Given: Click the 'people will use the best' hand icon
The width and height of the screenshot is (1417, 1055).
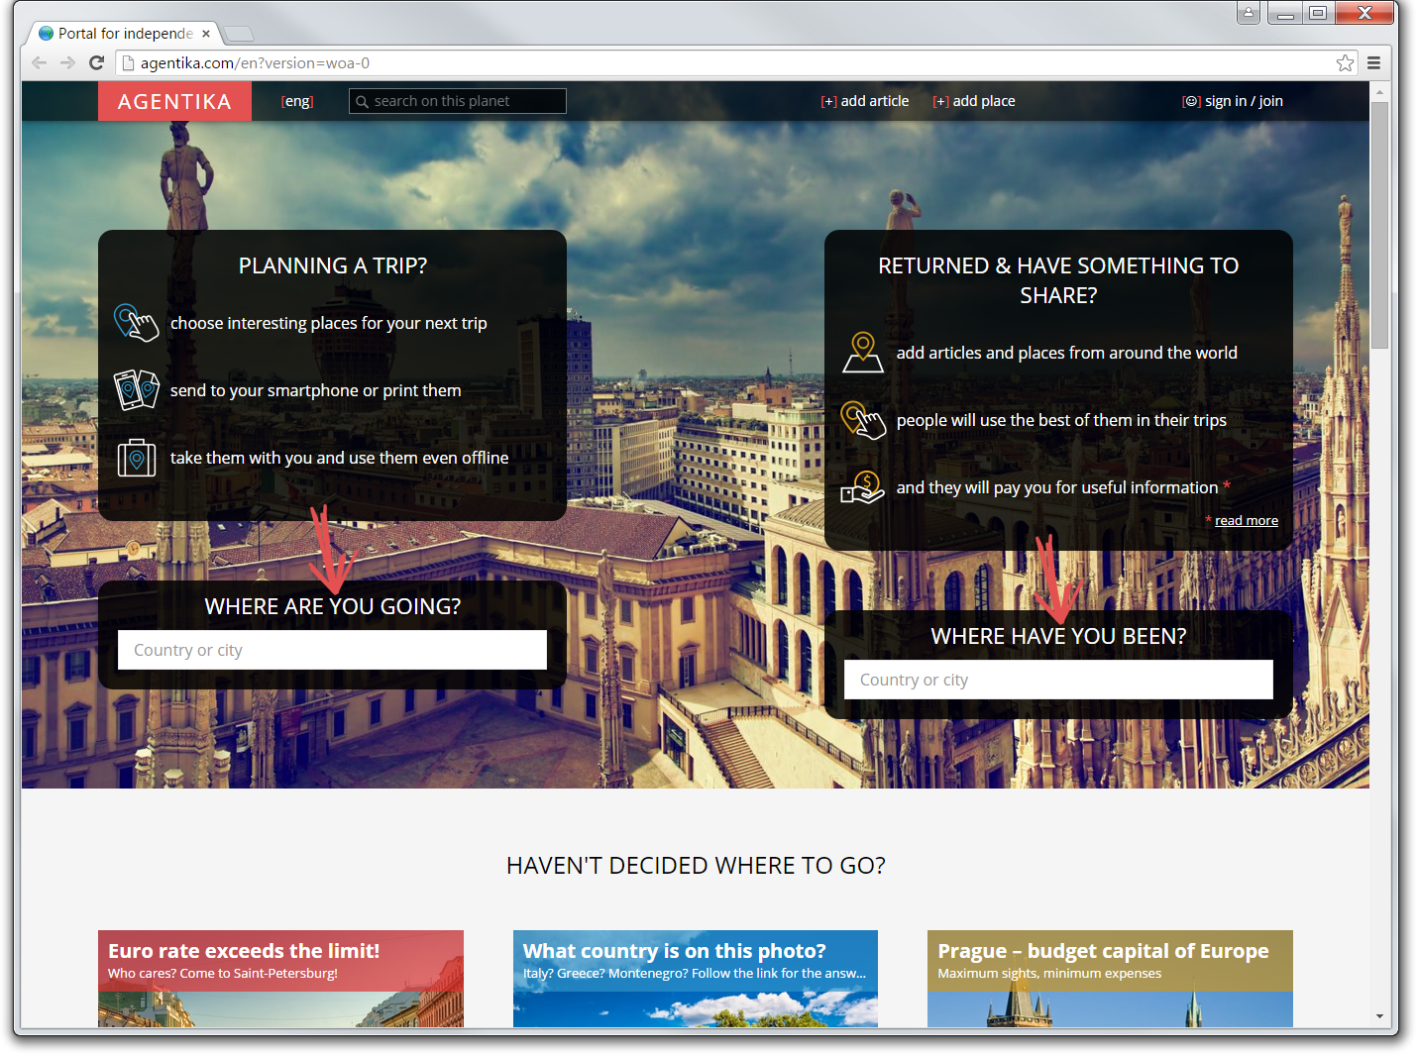Looking at the screenshot, I should (862, 420).
